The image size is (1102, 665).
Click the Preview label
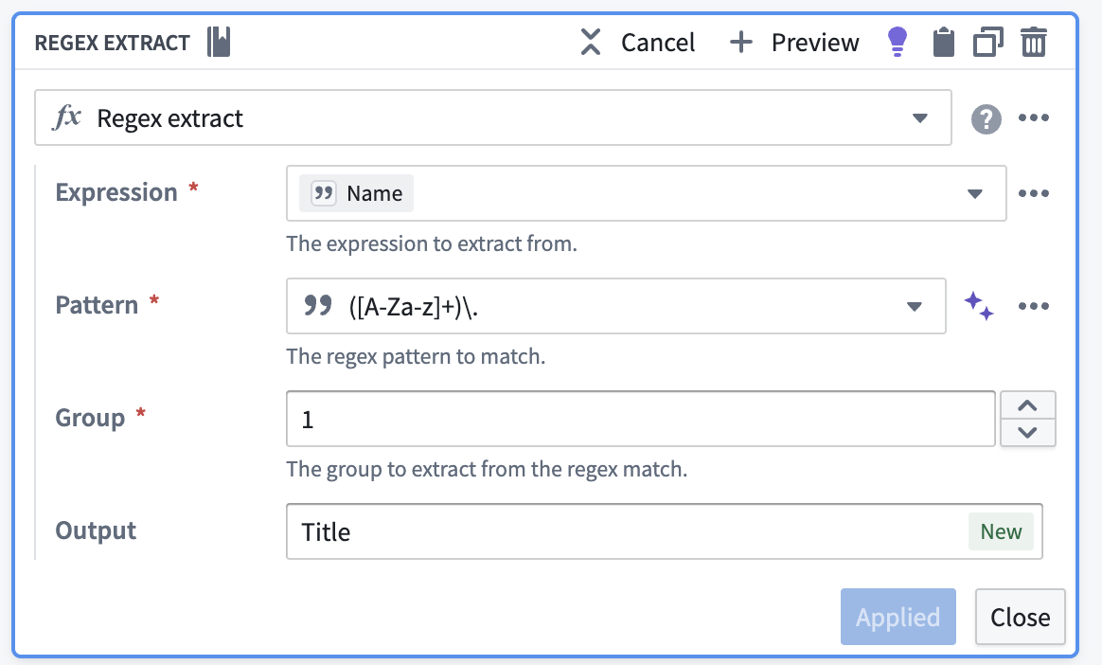point(815,43)
